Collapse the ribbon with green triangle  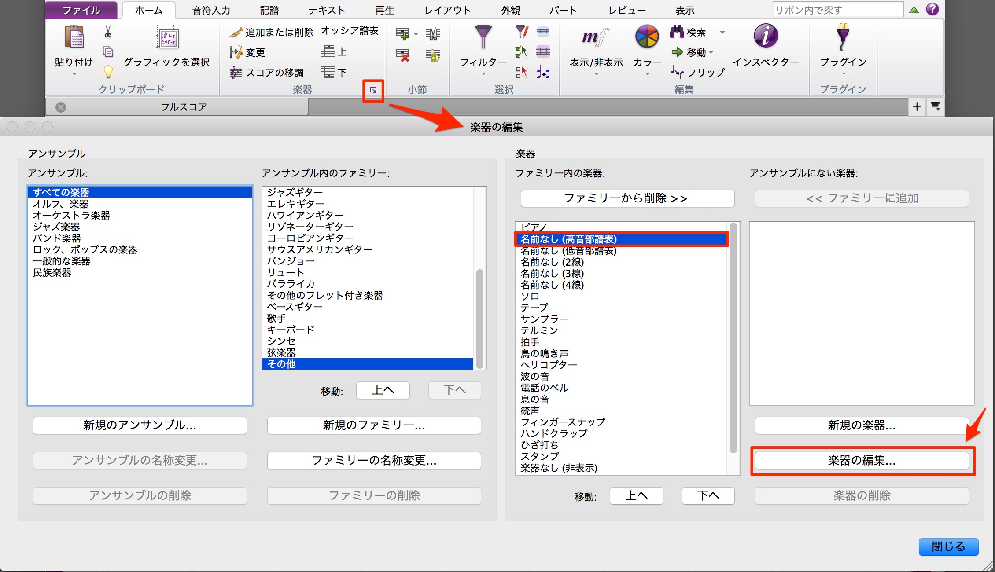914,10
